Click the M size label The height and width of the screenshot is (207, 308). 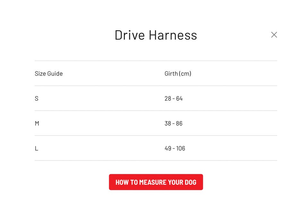[37, 123]
